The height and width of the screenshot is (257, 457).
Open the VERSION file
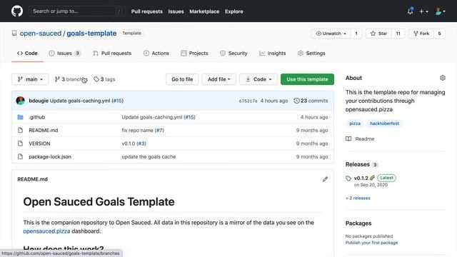[39, 143]
